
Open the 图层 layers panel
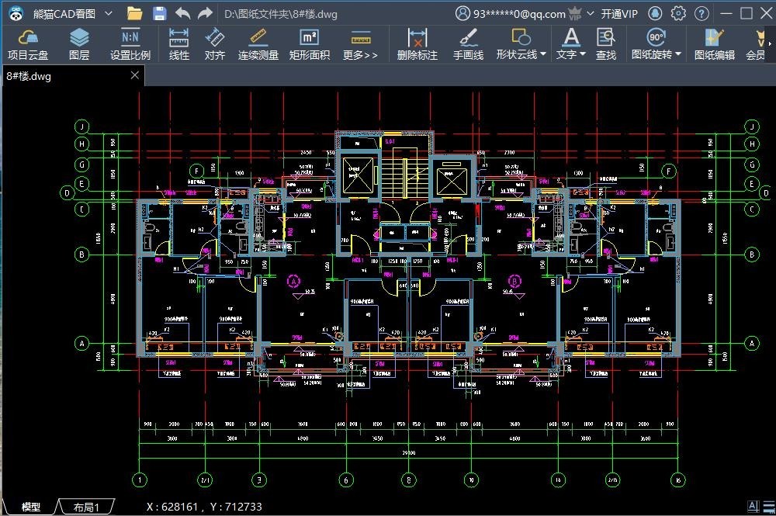pos(79,44)
